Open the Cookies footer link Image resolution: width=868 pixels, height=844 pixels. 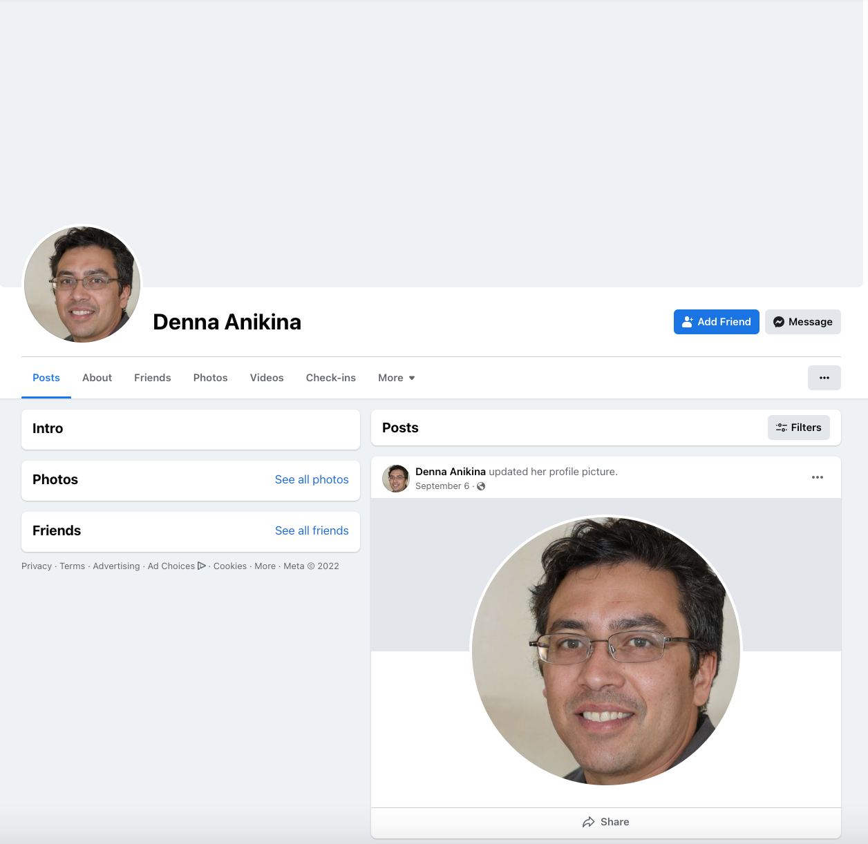click(x=230, y=566)
